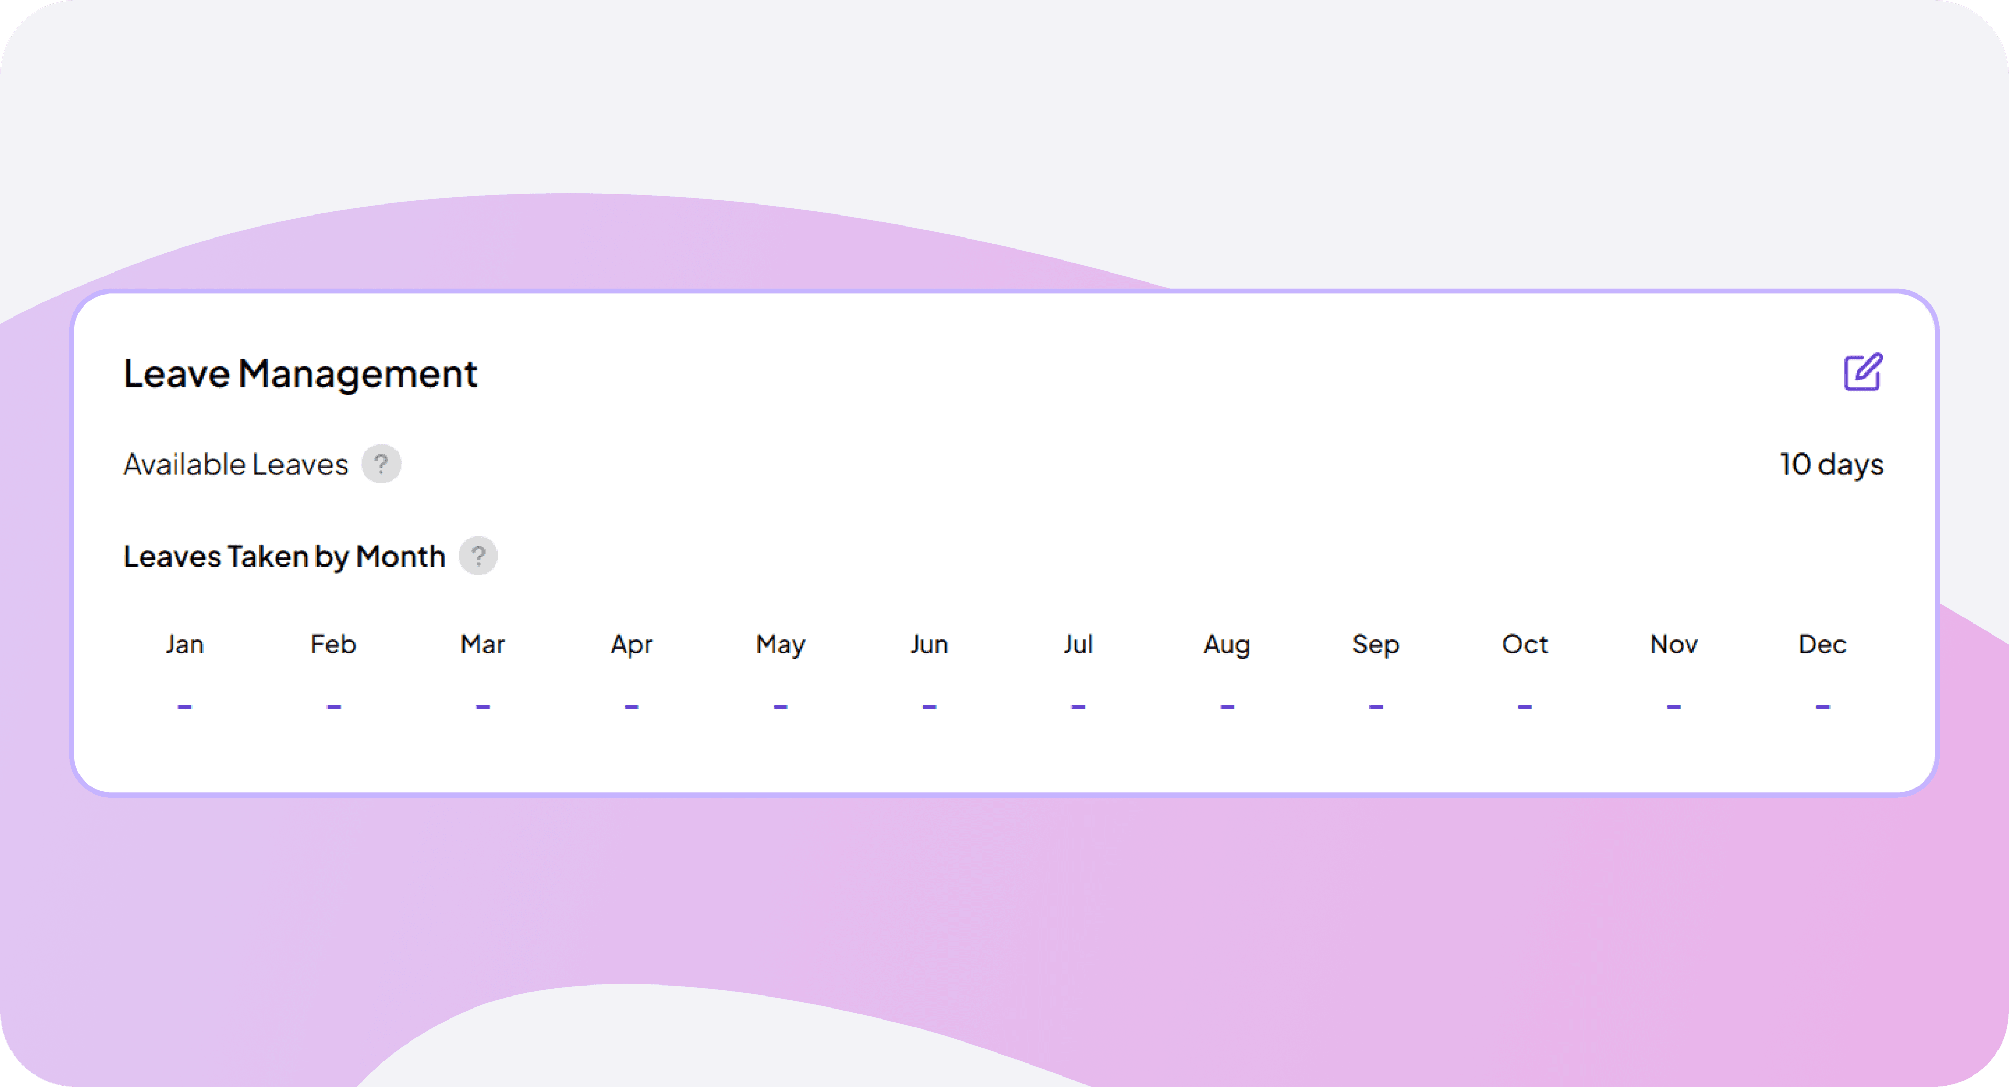Image resolution: width=2009 pixels, height=1087 pixels.
Task: Click the question mark beside Available Leaves
Action: (x=381, y=463)
